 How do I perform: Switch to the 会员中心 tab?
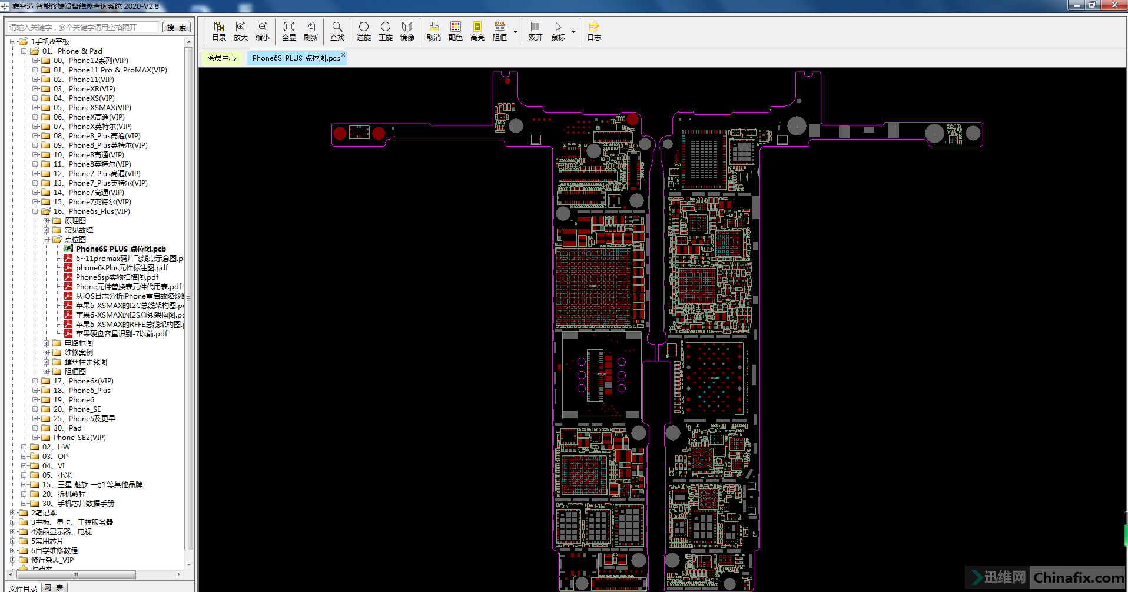[x=222, y=58]
